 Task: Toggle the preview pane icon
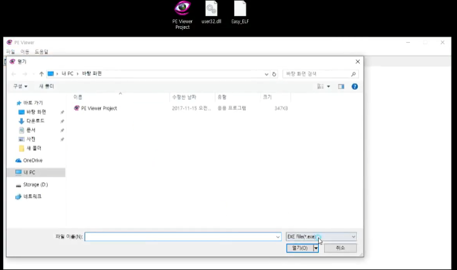pyautogui.click(x=341, y=86)
